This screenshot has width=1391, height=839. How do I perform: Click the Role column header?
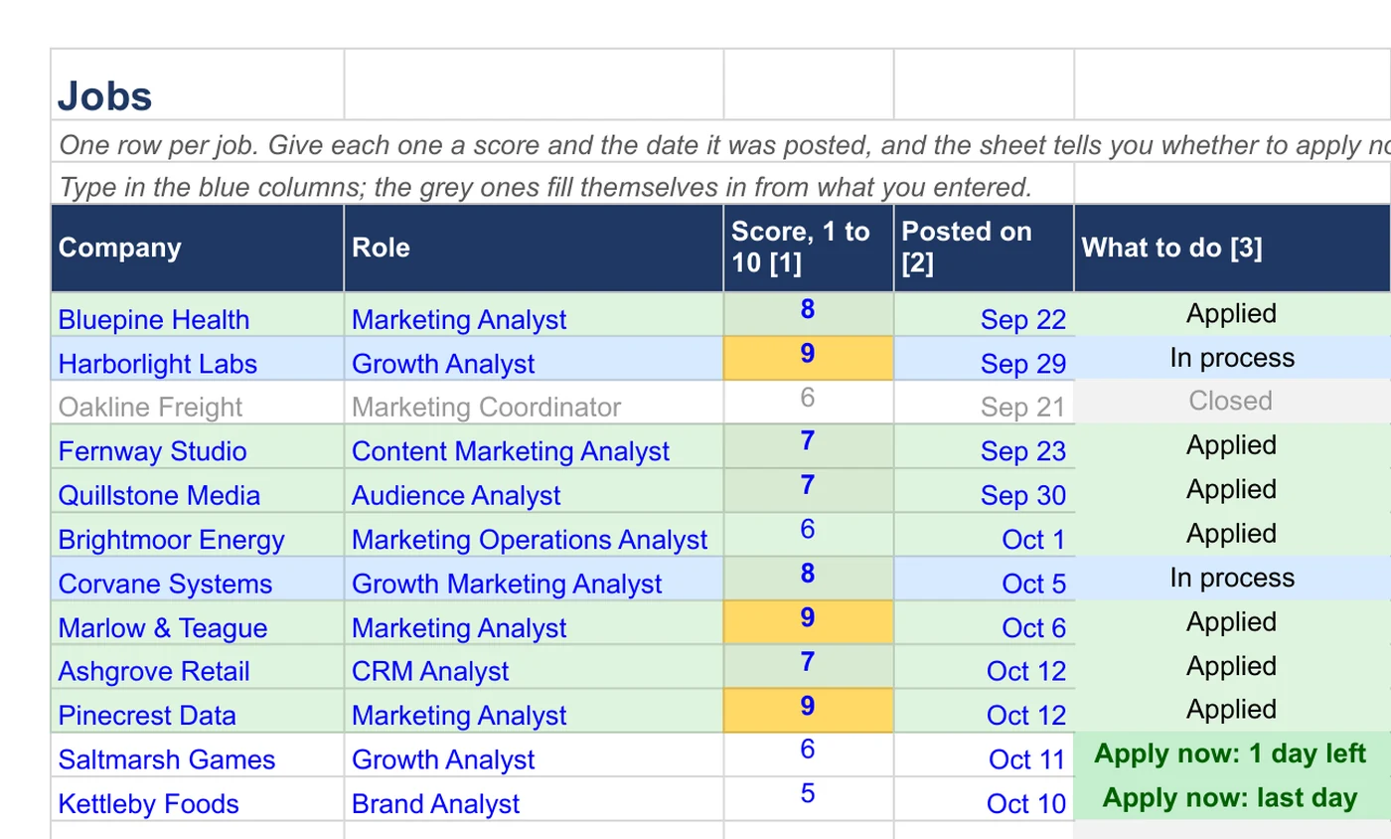534,249
